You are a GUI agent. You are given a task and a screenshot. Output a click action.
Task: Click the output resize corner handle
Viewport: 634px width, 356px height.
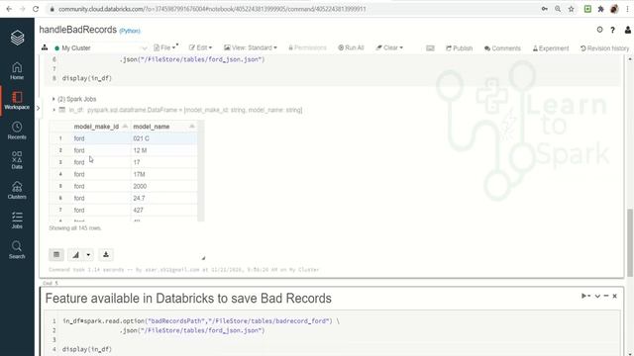click(203, 258)
